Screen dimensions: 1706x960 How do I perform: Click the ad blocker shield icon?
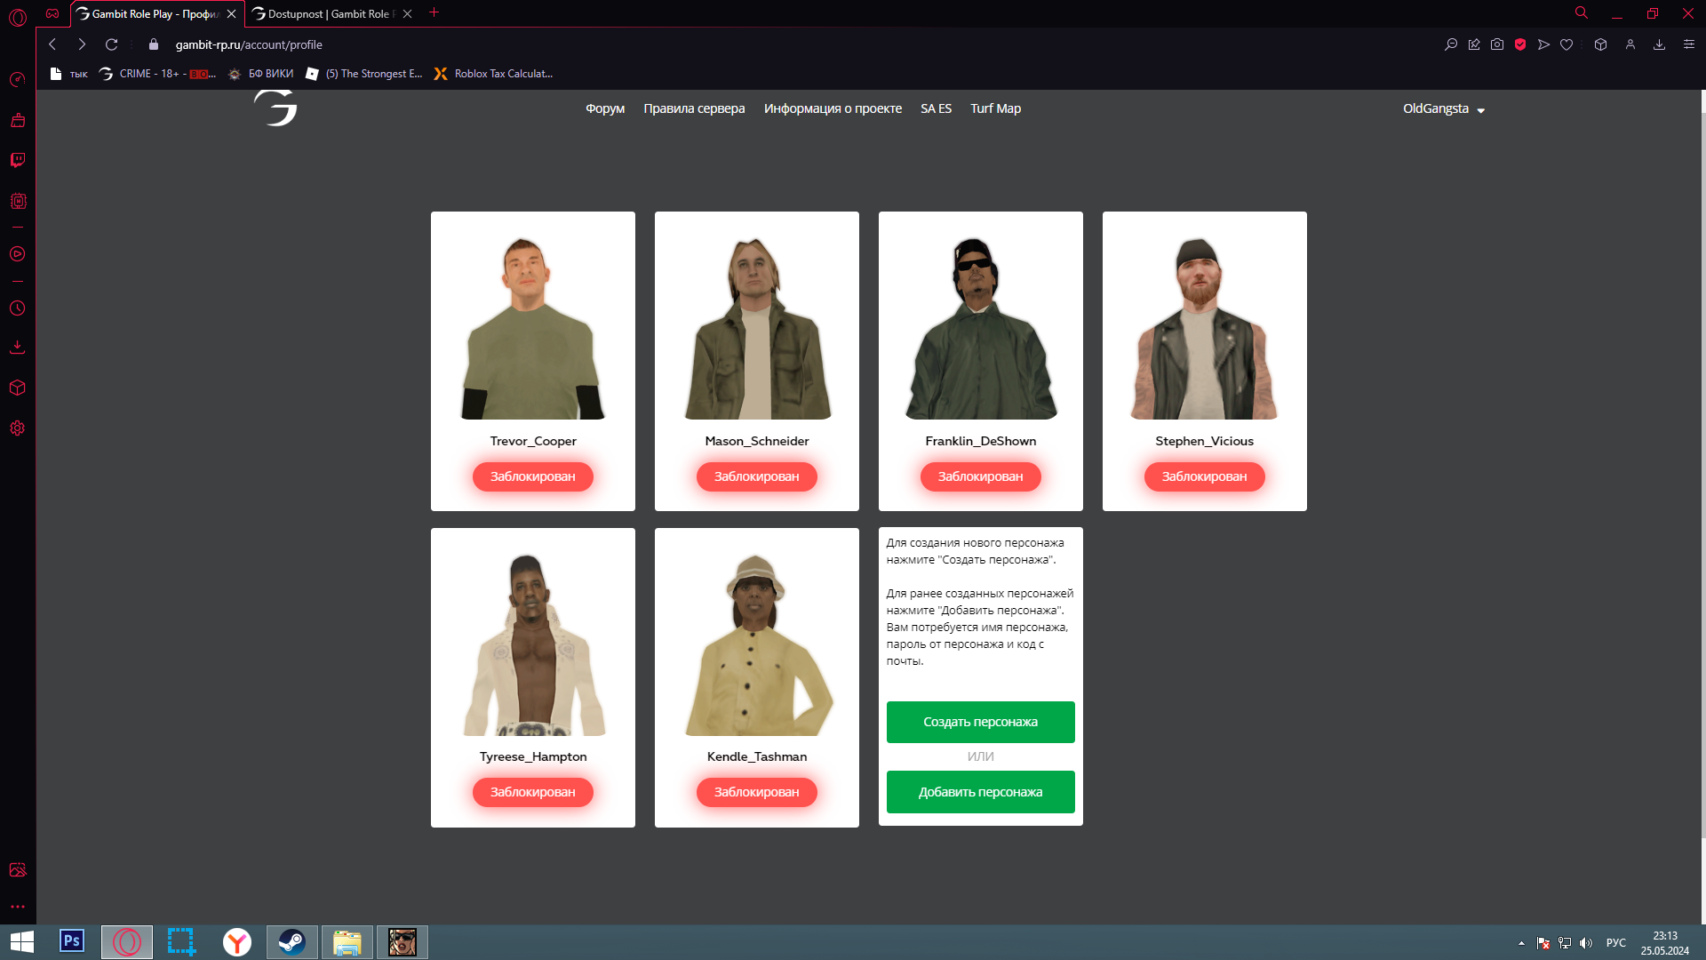point(1520,44)
